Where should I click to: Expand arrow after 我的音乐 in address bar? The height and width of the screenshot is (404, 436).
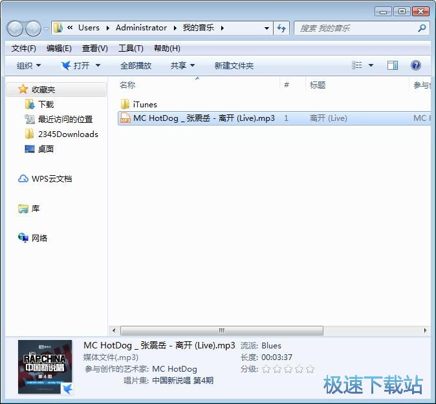[x=222, y=28]
